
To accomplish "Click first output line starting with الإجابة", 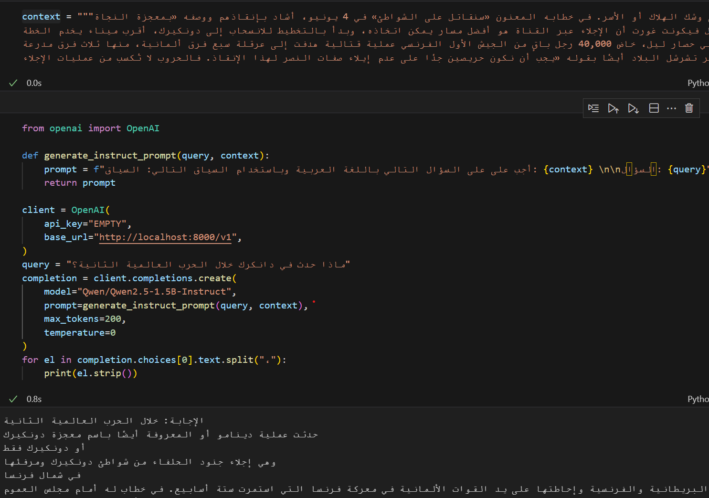I will click(104, 421).
